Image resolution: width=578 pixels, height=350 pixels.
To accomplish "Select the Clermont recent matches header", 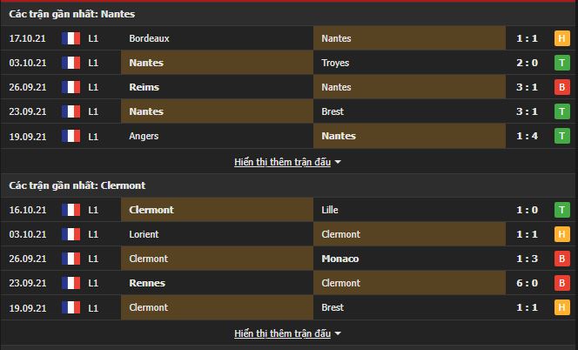I will [77, 185].
